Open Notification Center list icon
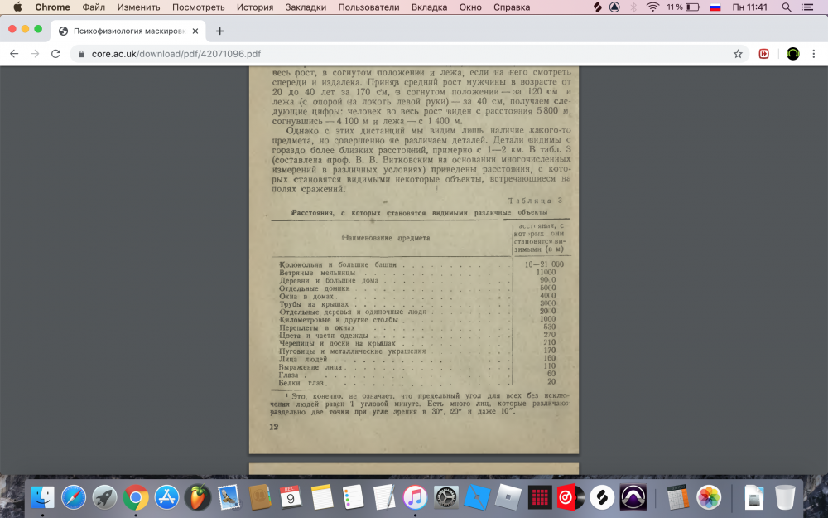 806,7
